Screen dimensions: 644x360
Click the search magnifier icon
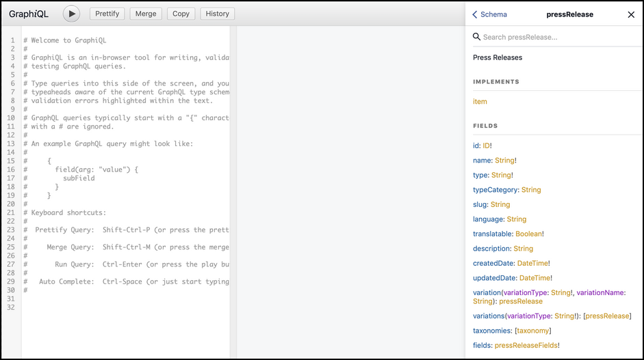point(476,36)
